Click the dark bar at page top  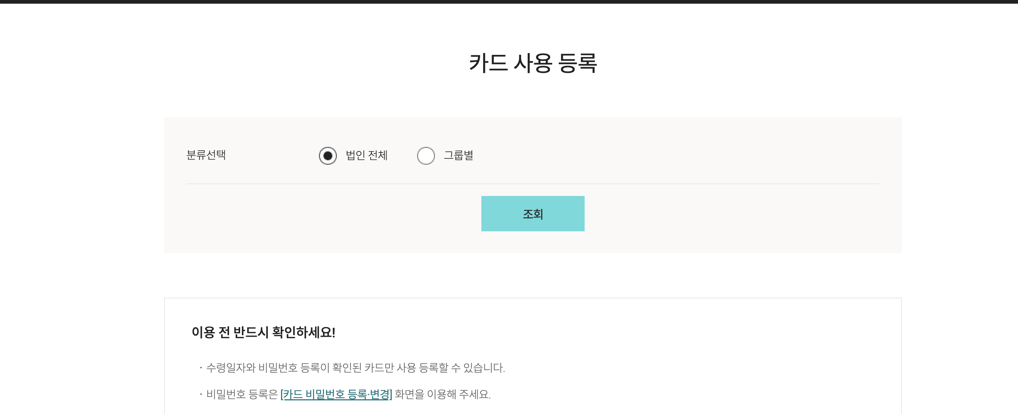(x=509, y=1)
